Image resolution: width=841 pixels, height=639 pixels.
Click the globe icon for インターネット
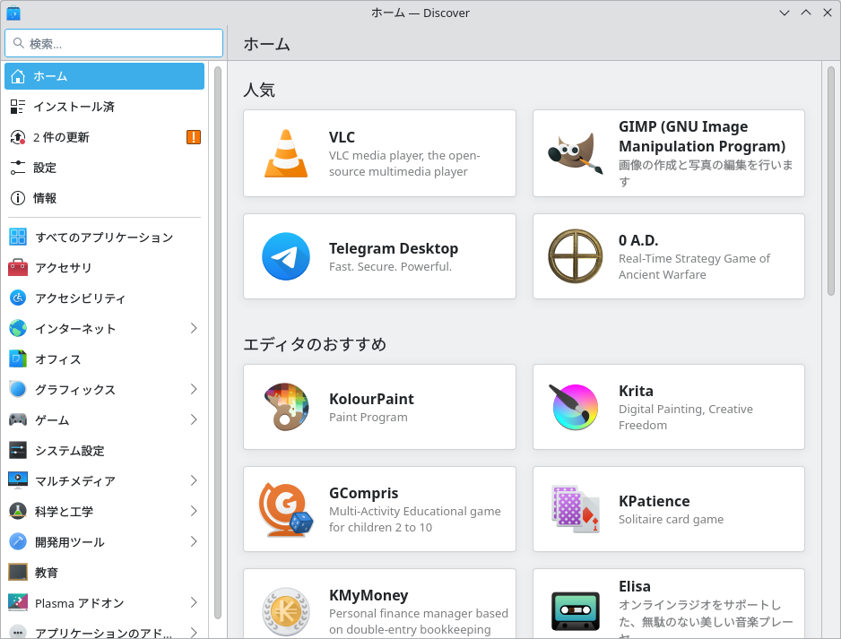pos(18,328)
